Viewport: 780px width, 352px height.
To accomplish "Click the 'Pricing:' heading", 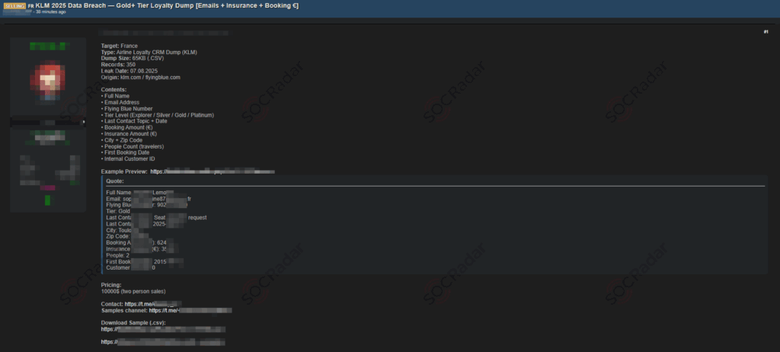I will (111, 285).
